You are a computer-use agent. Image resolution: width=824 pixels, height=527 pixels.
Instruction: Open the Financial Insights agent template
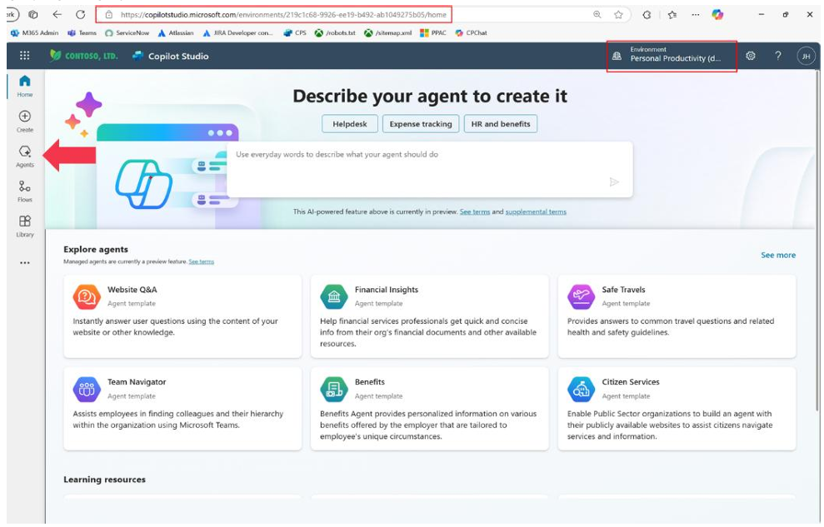point(429,316)
